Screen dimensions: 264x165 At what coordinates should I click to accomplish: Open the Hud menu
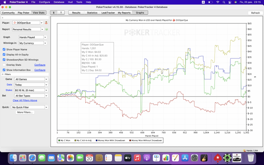point(70,2)
